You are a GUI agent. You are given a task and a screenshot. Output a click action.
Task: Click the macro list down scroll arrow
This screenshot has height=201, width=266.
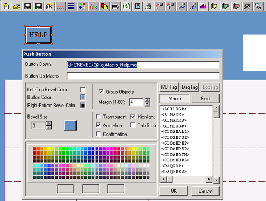tap(216, 180)
